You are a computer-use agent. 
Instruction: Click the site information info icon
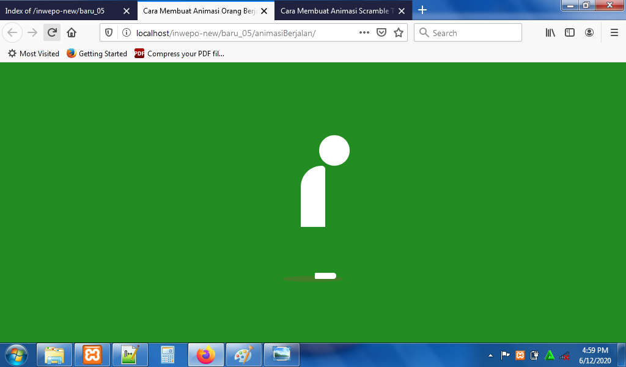tap(126, 32)
